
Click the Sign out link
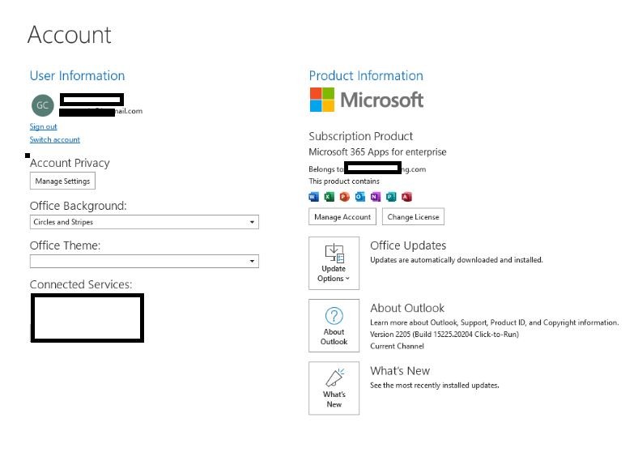44,126
